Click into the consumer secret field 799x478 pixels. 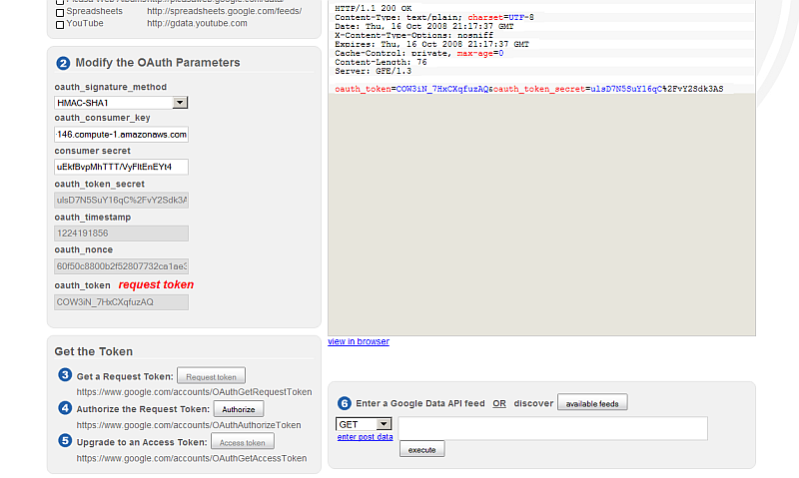pyautogui.click(x=121, y=167)
